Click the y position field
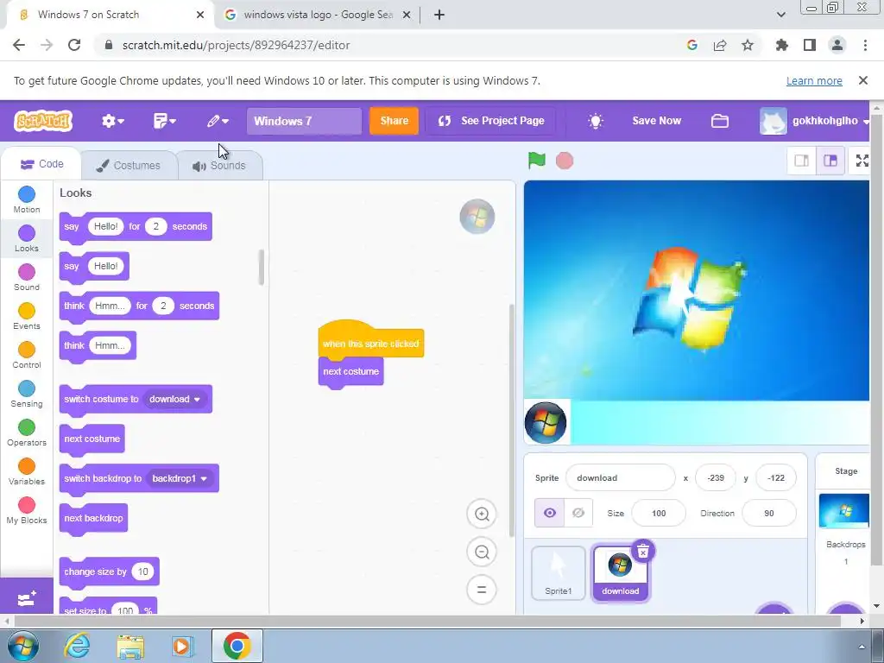Viewport: 884px width, 663px height. pyautogui.click(x=776, y=478)
